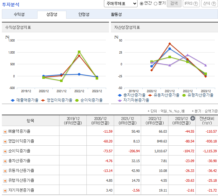Click the 2022/12 green peak point of 순이익증가율
The height and width of the screenshot is (196, 218).
79,52
